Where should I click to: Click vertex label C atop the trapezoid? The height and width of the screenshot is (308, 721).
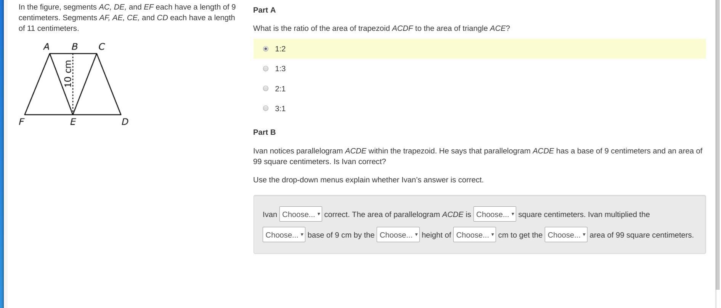tap(101, 46)
